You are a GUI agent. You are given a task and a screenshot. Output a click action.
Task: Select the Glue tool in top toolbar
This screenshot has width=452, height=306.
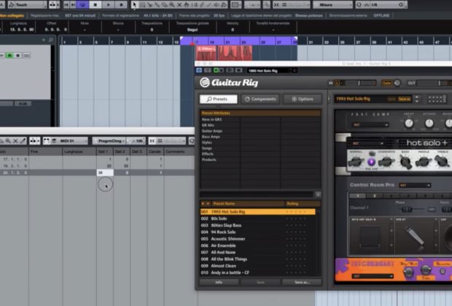(x=157, y=4)
